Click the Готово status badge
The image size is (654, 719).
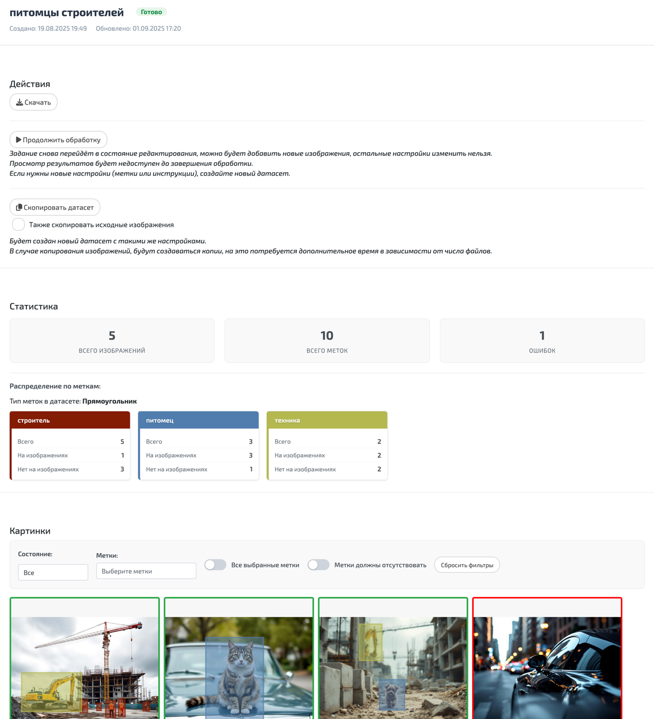pos(151,12)
